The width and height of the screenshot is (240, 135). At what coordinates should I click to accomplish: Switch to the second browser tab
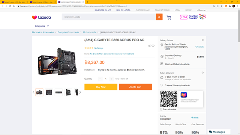[43, 2]
